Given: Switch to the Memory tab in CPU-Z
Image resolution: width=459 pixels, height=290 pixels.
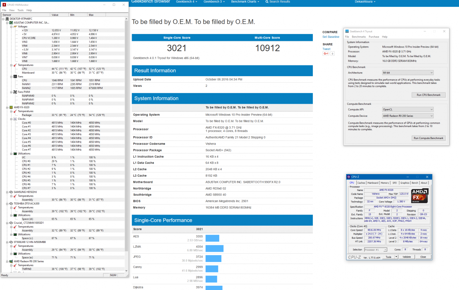Looking at the screenshot, I should tap(385, 183).
